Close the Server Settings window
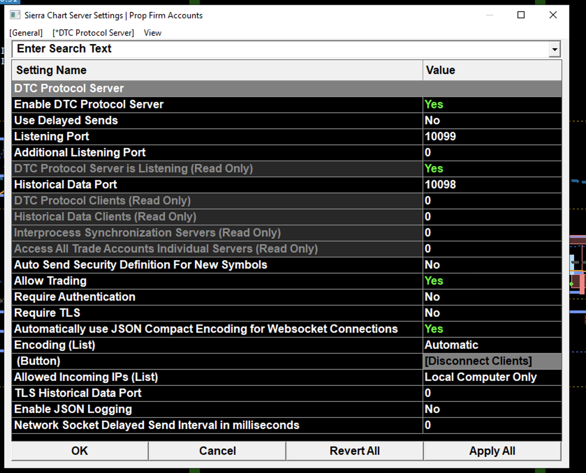This screenshot has height=473, width=586. tap(553, 15)
